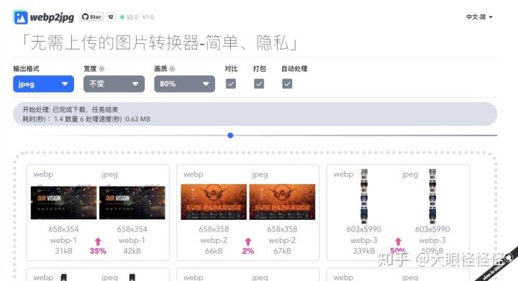Viewport: 518px width, 281px height.
Task: Click the jpeg thumbnail of webp-1
Action: pos(132,203)
